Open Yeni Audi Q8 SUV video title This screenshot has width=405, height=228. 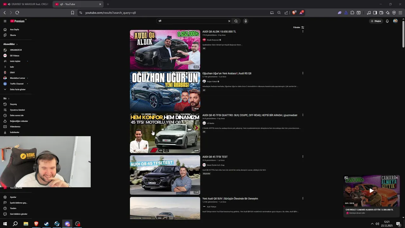pyautogui.click(x=230, y=199)
